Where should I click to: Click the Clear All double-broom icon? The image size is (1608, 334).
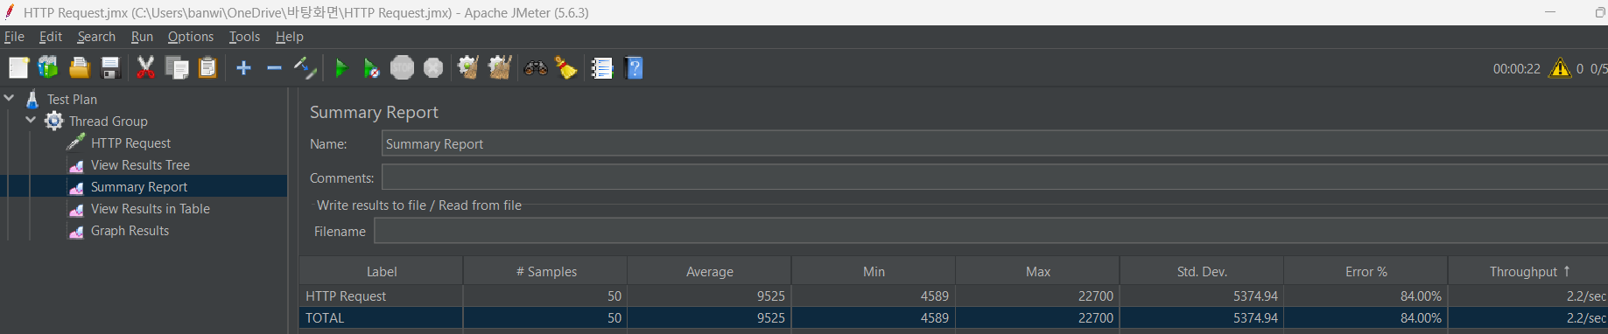coord(500,68)
